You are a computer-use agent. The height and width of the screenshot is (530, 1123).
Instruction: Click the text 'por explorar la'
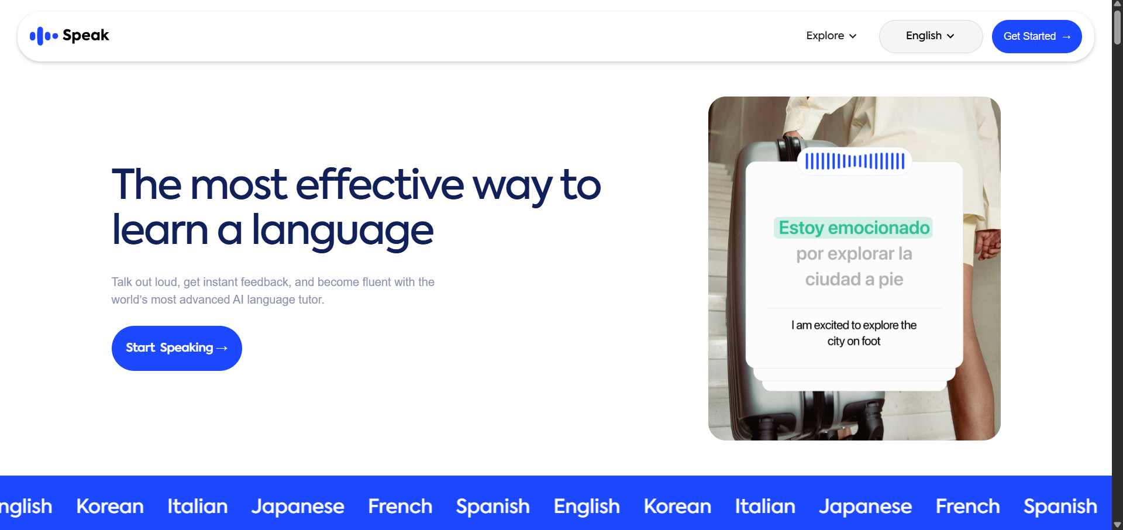click(x=854, y=254)
